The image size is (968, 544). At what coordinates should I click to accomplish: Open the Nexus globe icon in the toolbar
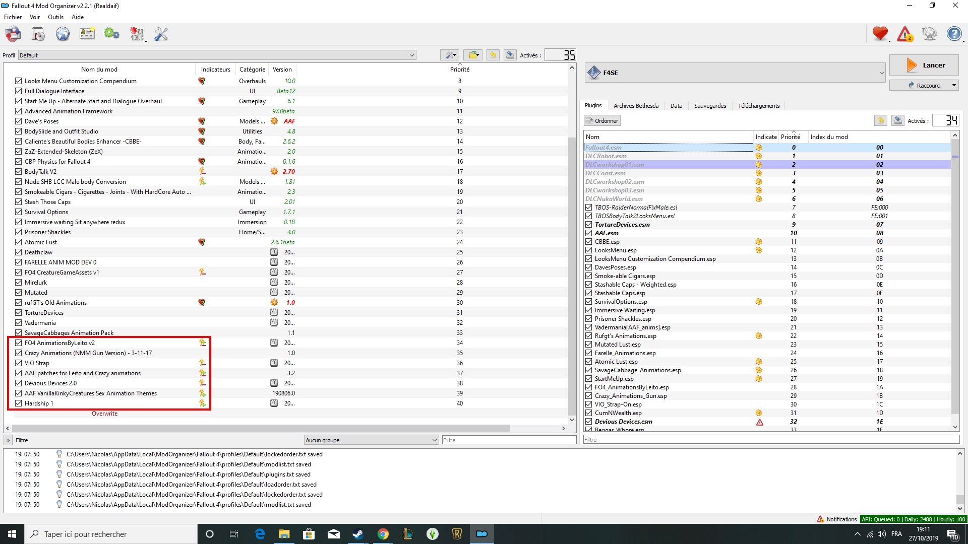point(63,34)
